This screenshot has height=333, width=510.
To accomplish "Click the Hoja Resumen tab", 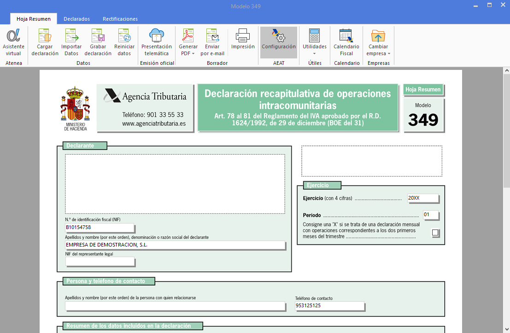I will [33, 19].
